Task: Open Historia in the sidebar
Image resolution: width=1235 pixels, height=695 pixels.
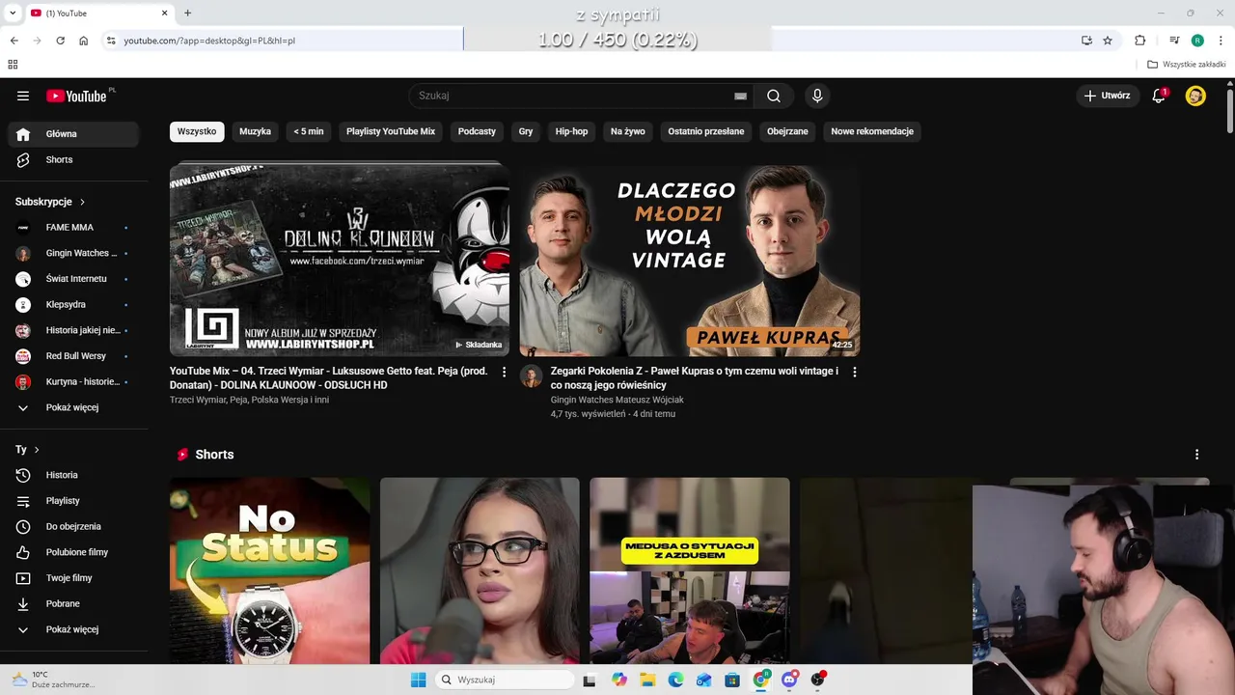Action: click(x=73, y=475)
